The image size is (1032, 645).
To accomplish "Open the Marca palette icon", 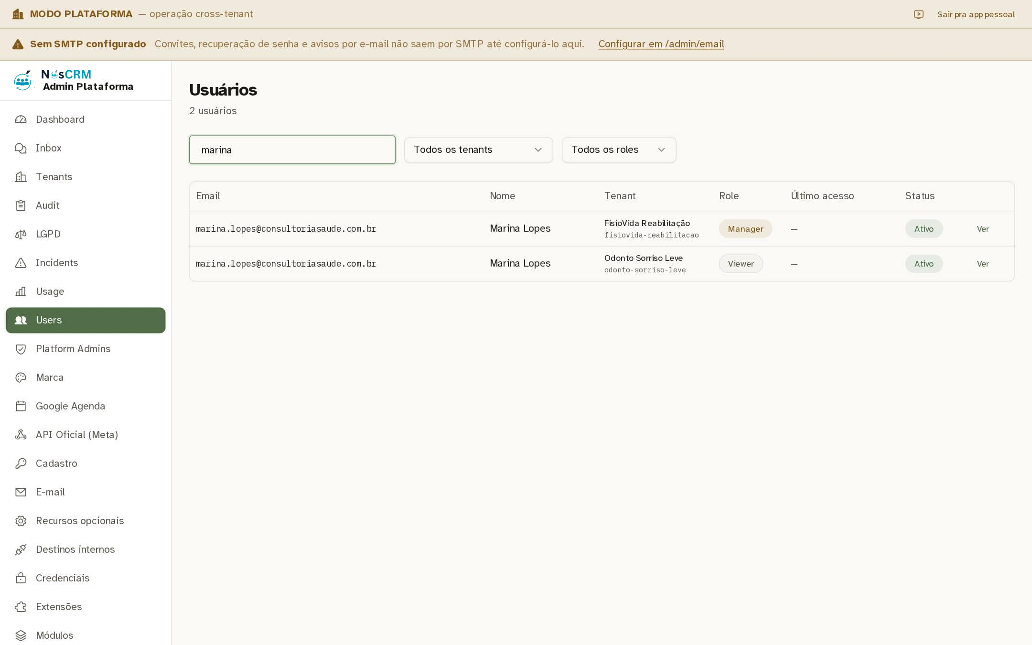I will pos(21,377).
